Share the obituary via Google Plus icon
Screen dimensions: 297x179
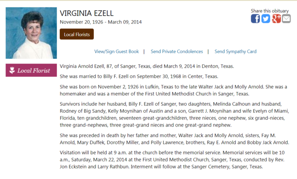(276, 19)
